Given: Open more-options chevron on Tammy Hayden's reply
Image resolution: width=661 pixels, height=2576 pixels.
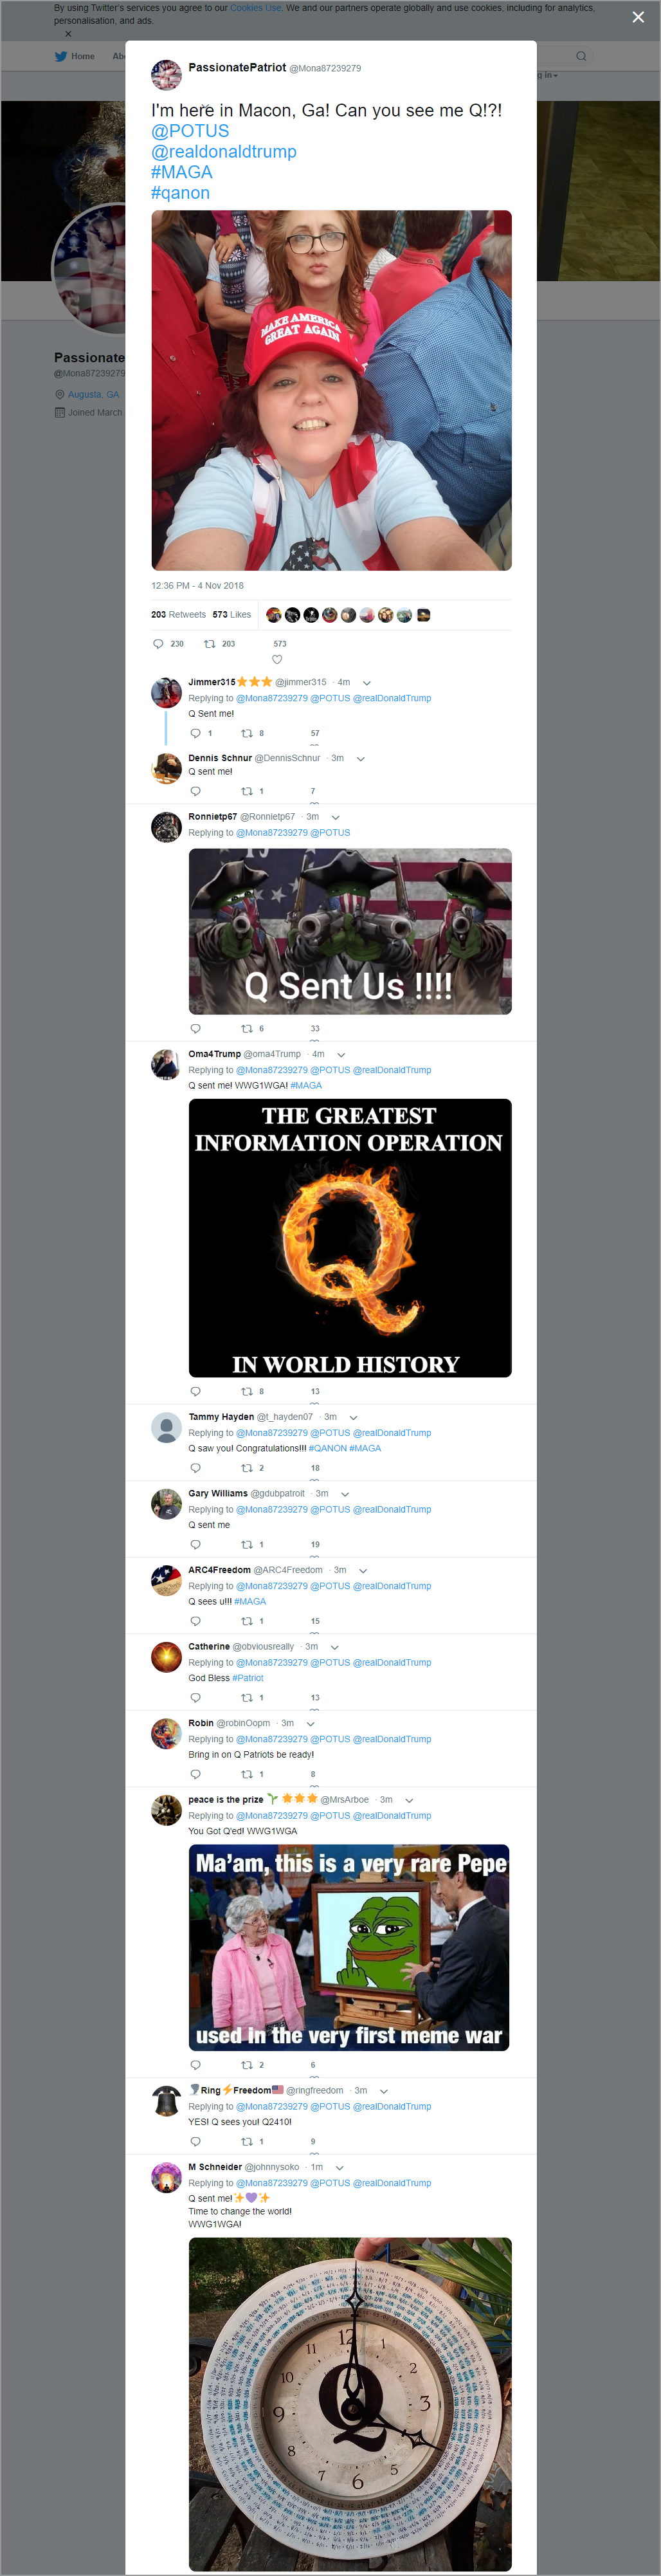Looking at the screenshot, I should pyautogui.click(x=353, y=1417).
